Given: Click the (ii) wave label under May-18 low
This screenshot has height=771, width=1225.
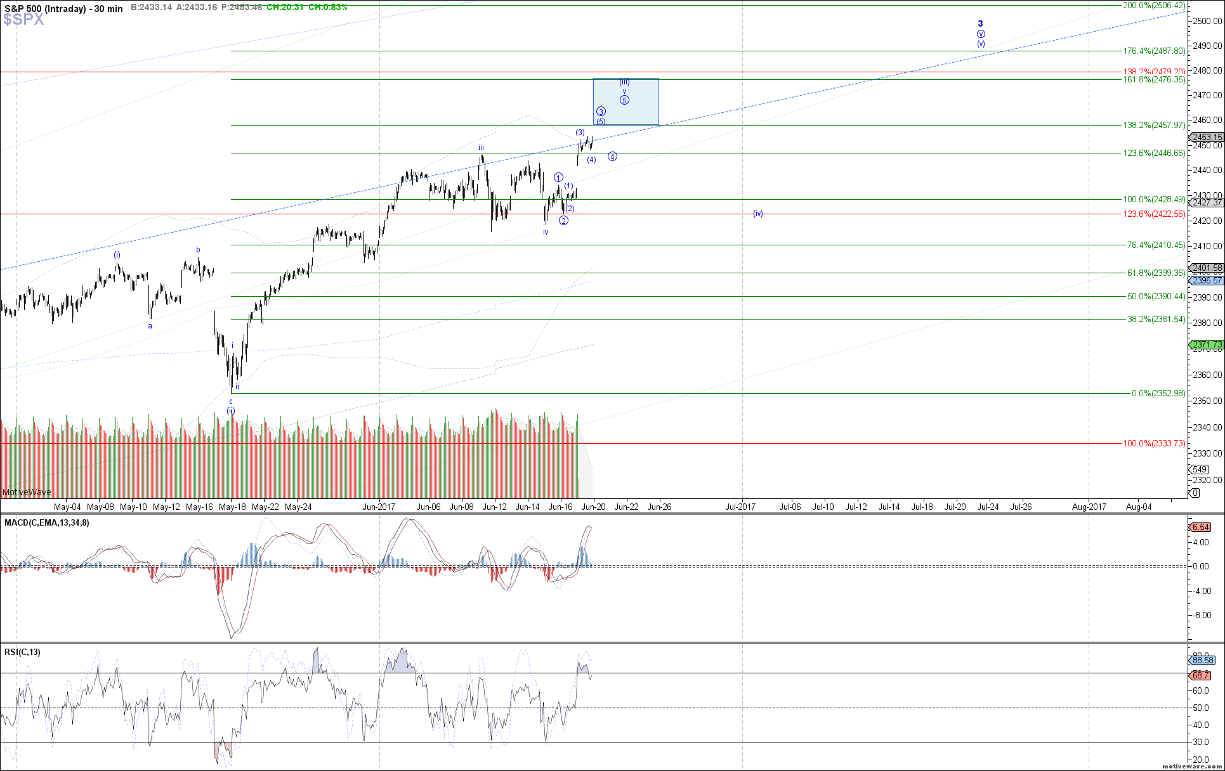Looking at the screenshot, I should pos(231,411).
